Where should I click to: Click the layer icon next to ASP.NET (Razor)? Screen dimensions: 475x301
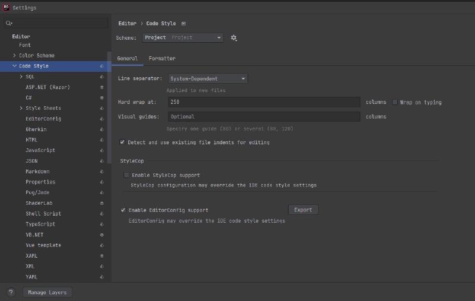[x=102, y=87]
